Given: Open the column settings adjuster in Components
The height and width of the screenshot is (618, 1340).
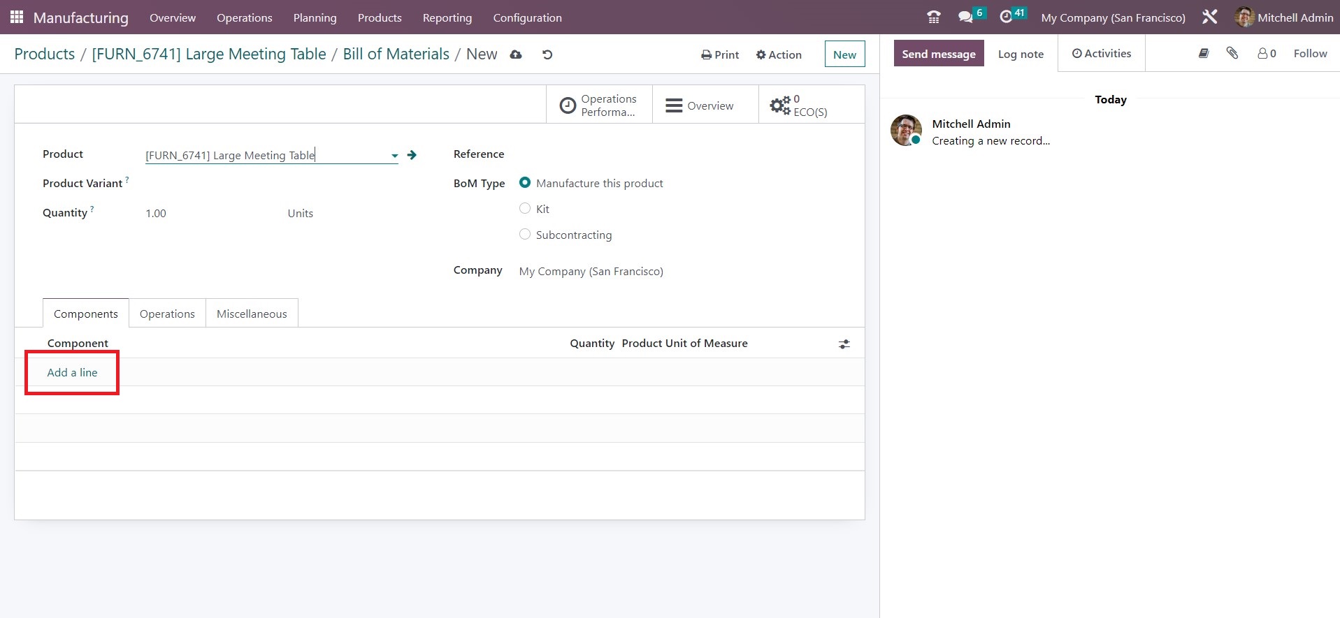Looking at the screenshot, I should click(844, 344).
